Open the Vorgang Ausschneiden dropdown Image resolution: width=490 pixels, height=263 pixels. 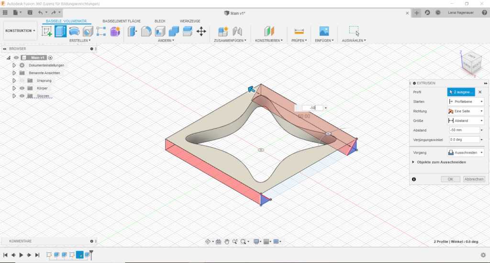pyautogui.click(x=466, y=153)
